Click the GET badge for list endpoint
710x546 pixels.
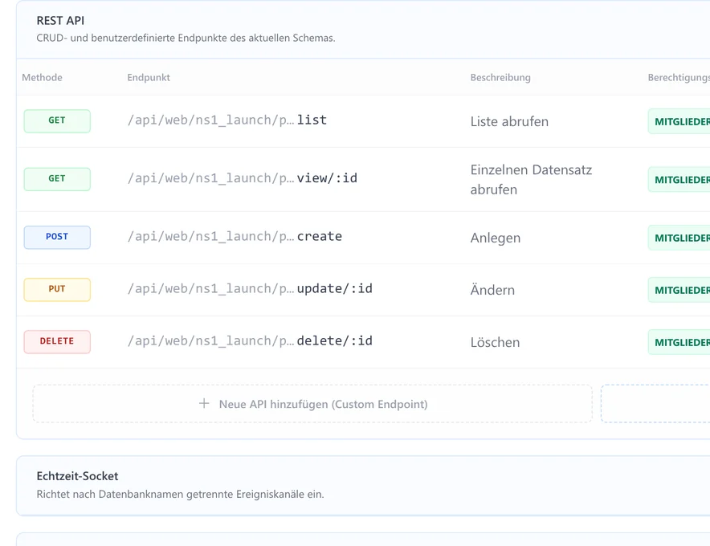coord(57,121)
